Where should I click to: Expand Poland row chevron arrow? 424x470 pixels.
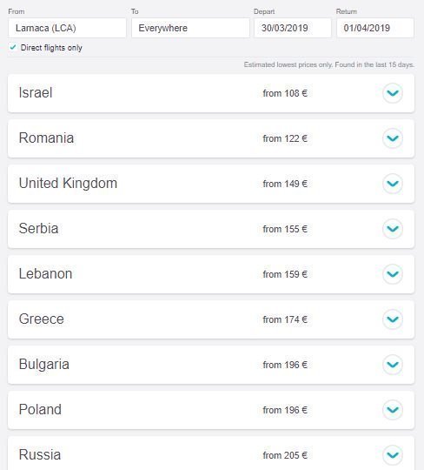tap(392, 410)
